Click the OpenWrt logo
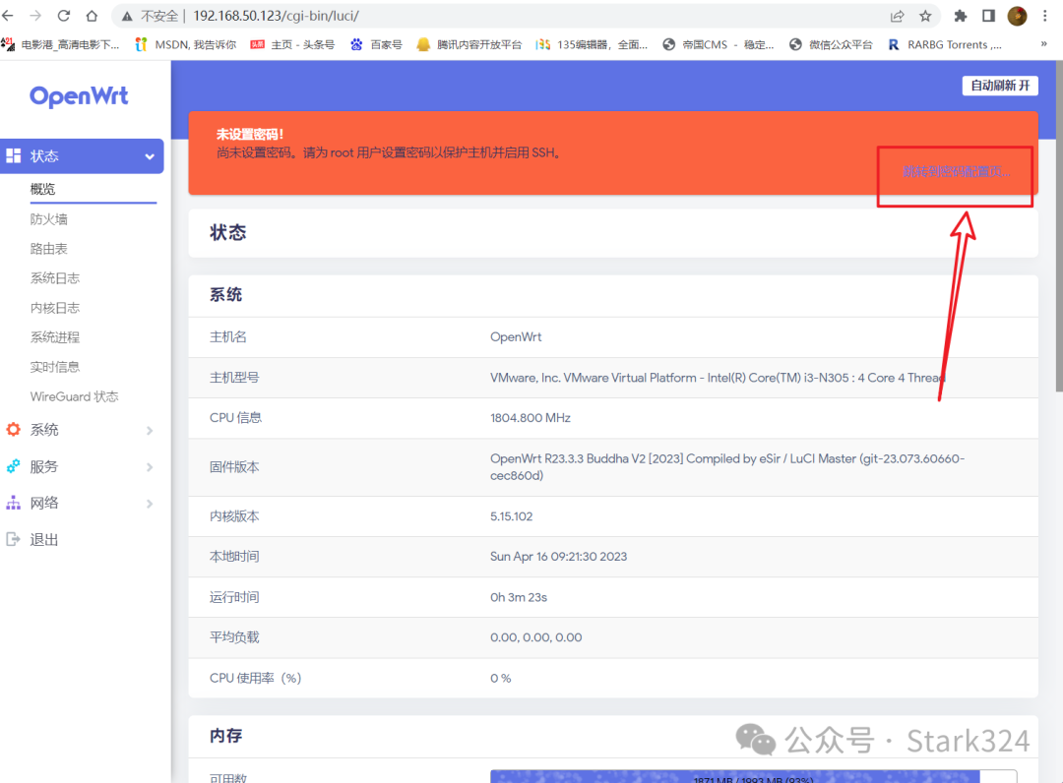 (79, 96)
